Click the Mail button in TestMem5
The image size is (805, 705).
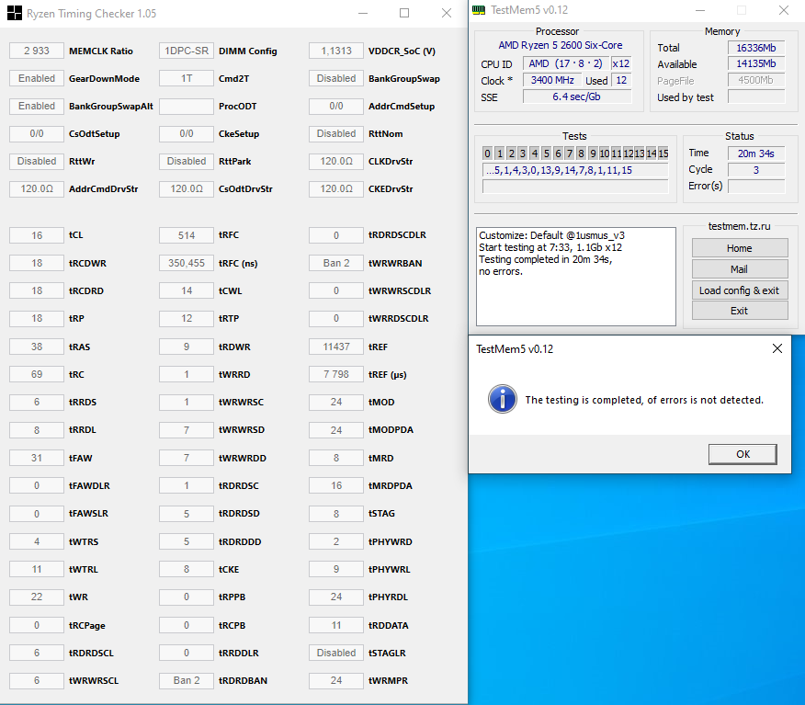tap(739, 269)
